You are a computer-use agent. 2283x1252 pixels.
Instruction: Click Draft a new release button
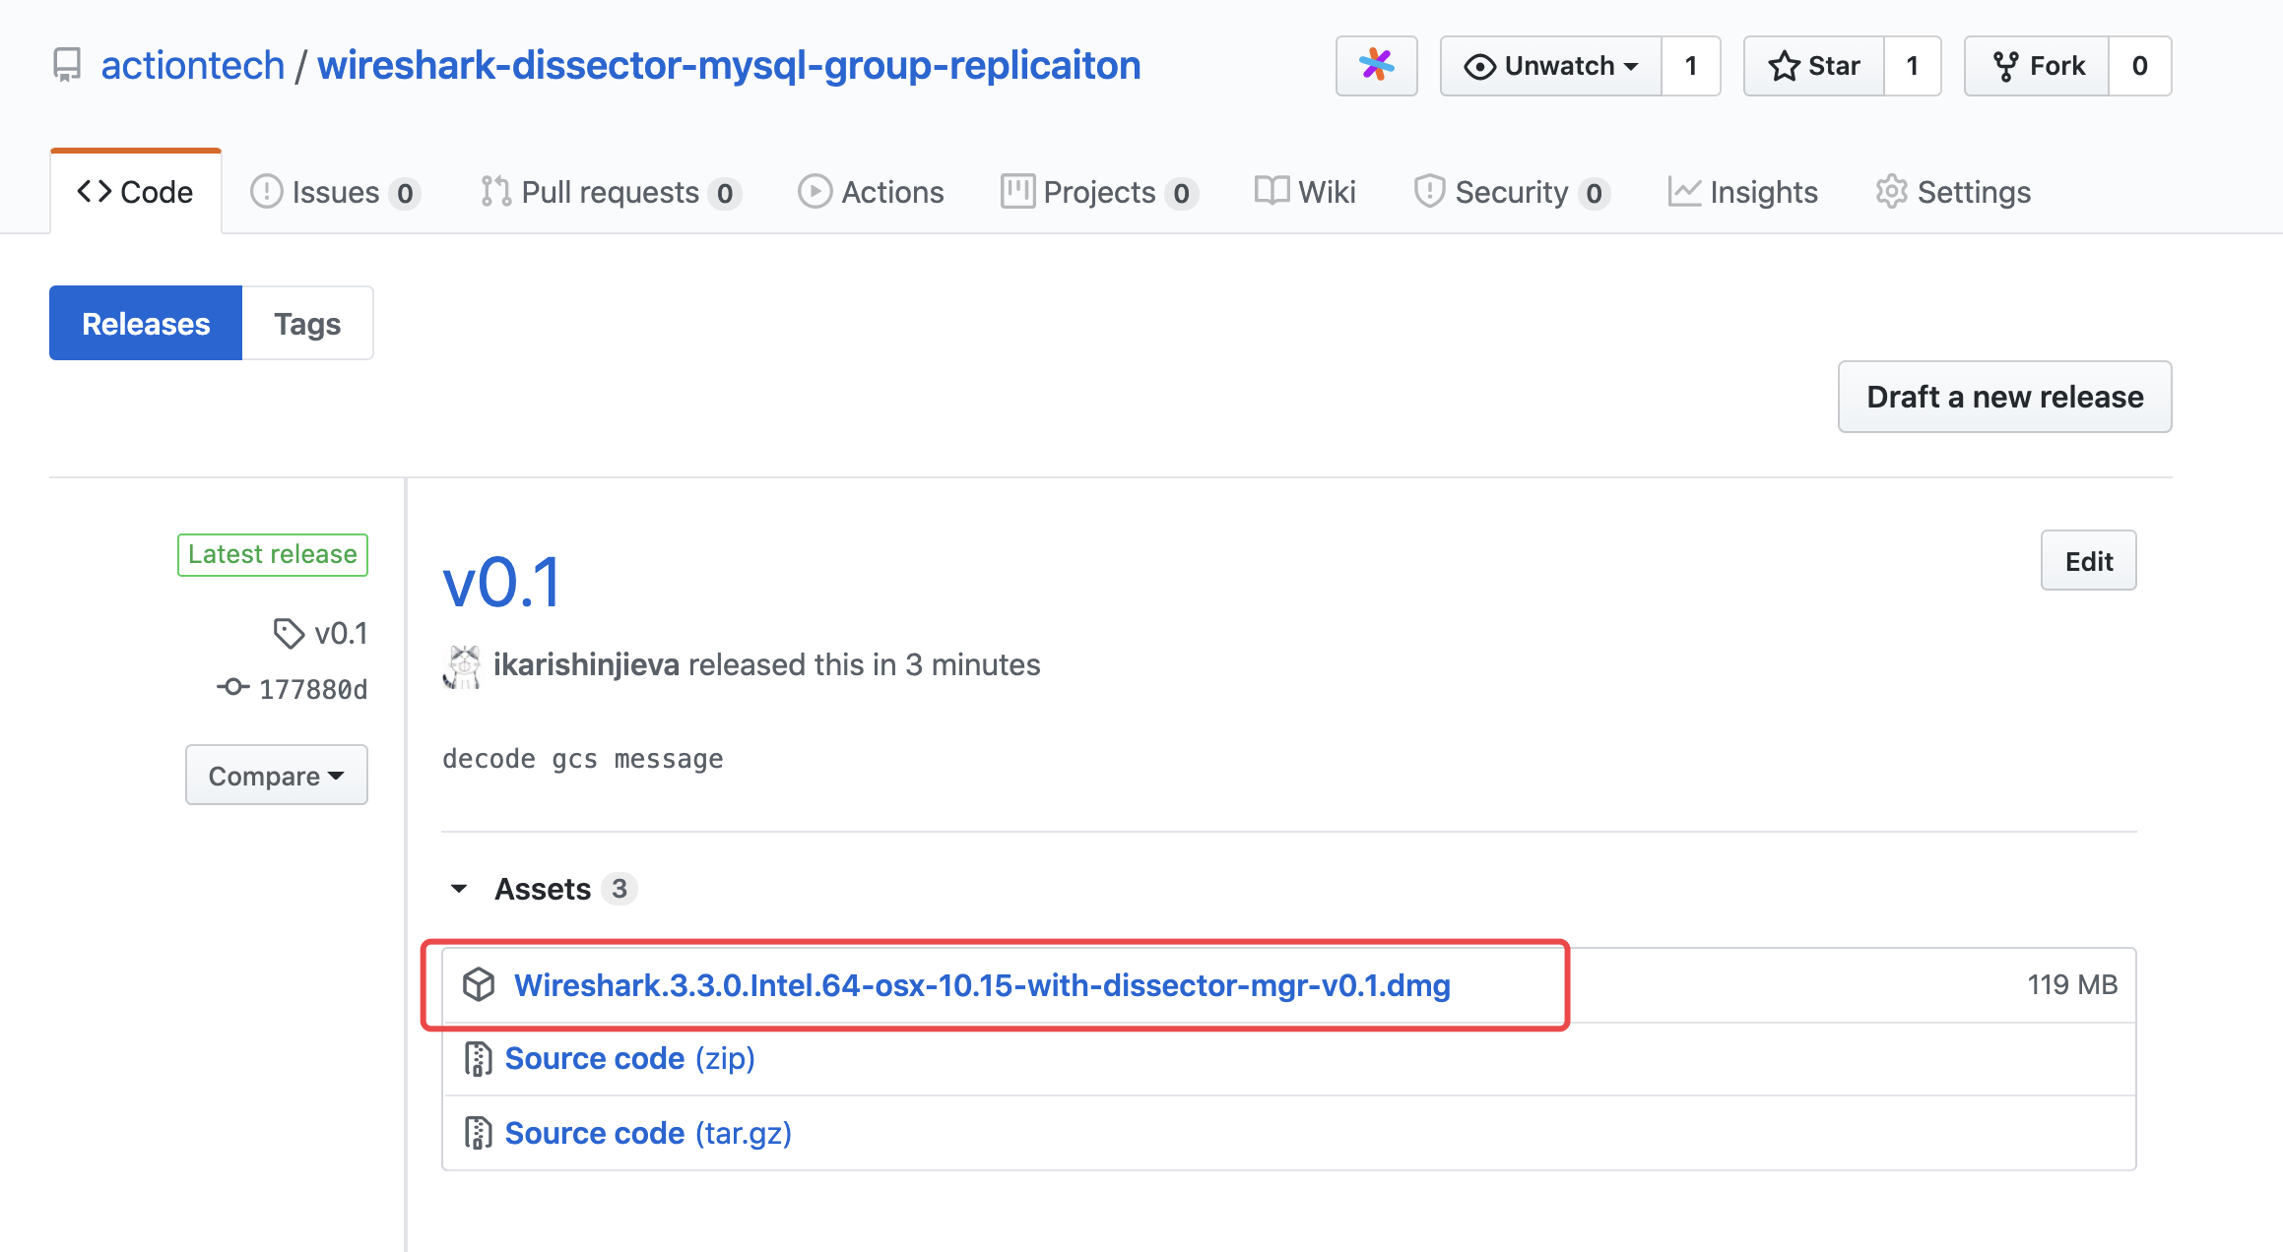pyautogui.click(x=2004, y=397)
